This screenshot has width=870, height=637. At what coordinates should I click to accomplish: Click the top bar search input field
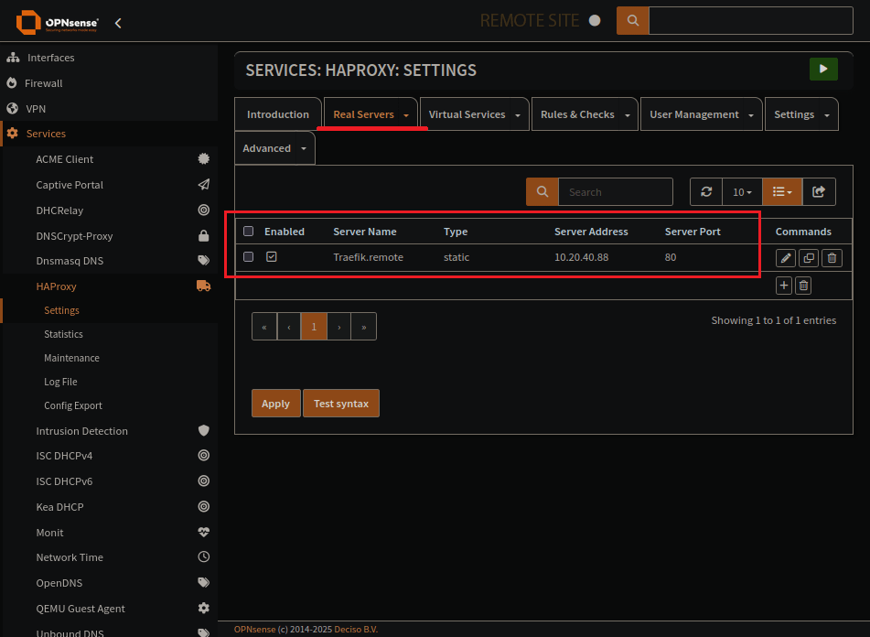click(751, 20)
